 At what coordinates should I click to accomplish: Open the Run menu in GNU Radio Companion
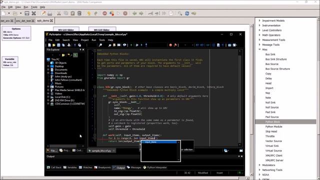pos(26,7)
